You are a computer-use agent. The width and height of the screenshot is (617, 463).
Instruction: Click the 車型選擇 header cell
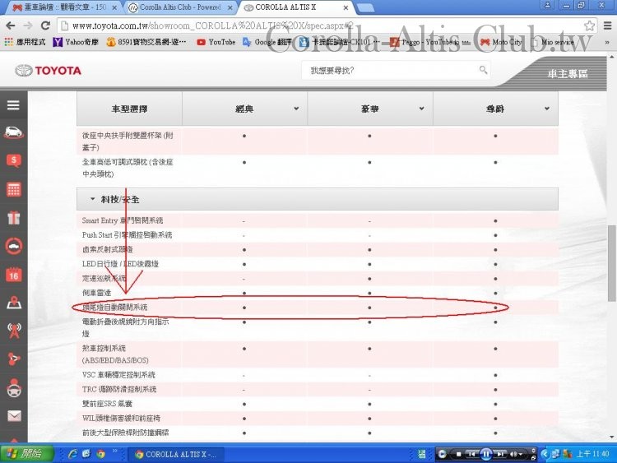coord(129,109)
